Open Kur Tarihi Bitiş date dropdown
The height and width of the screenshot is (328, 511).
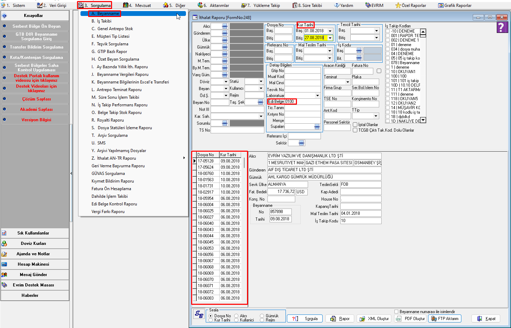pos(330,38)
